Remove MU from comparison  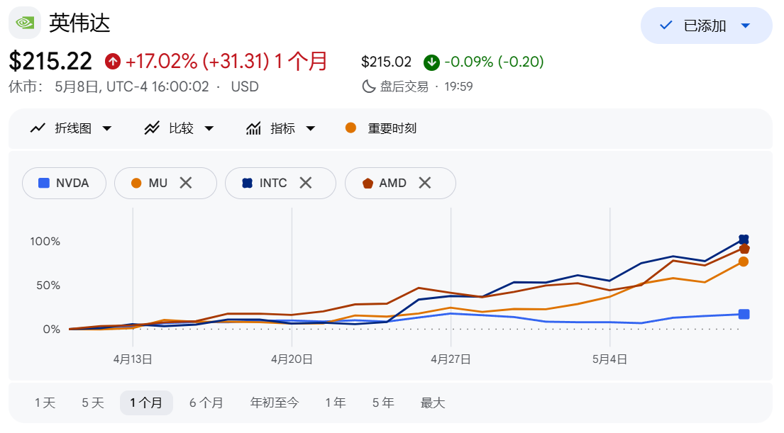[185, 183]
